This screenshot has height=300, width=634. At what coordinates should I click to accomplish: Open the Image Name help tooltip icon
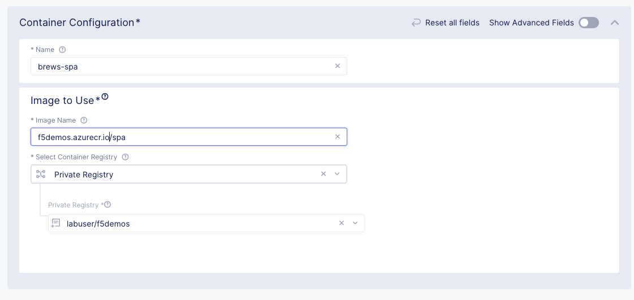click(84, 120)
